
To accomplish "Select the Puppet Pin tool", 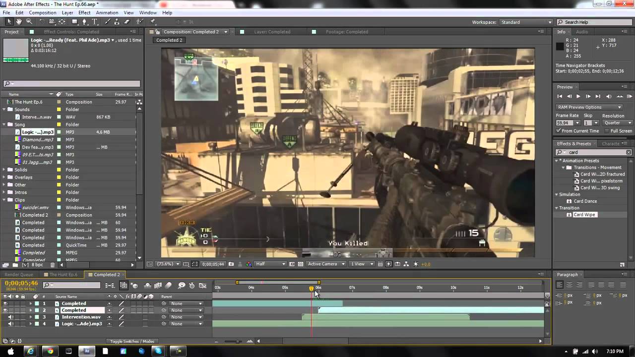I will pos(152,22).
